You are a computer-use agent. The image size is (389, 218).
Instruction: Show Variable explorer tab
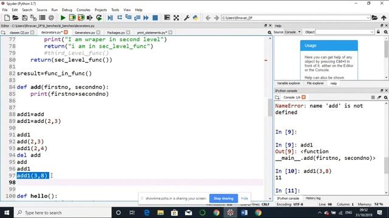click(x=289, y=84)
